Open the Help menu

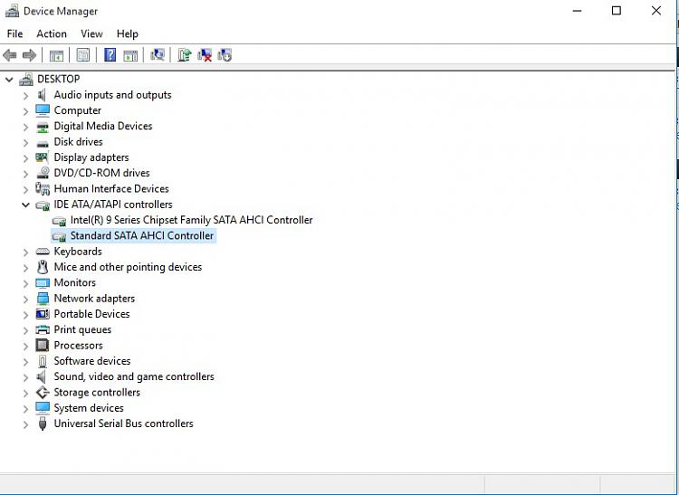pyautogui.click(x=128, y=33)
